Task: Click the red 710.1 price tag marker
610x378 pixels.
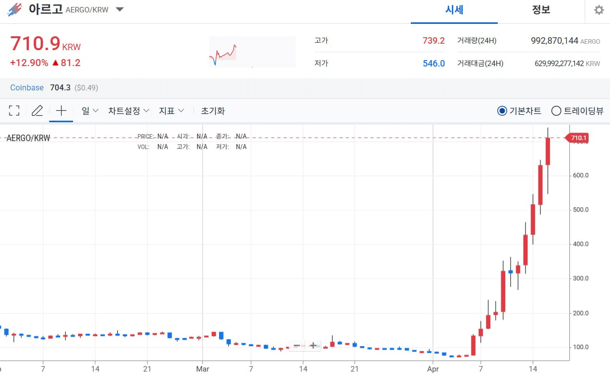Action: coord(578,138)
